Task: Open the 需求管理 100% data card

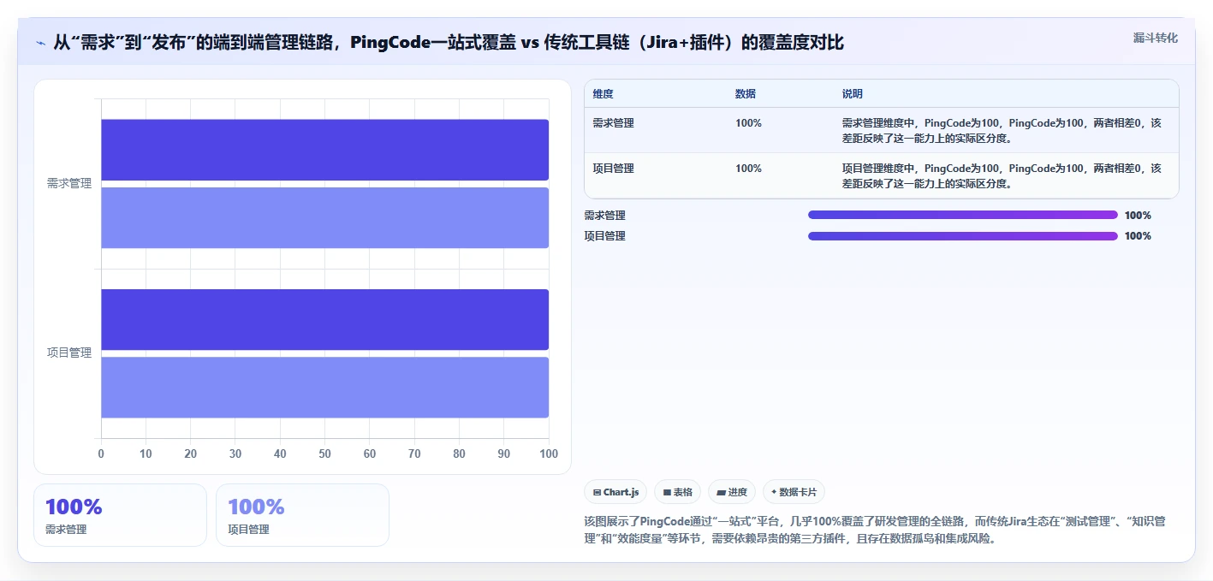Action: 120,515
